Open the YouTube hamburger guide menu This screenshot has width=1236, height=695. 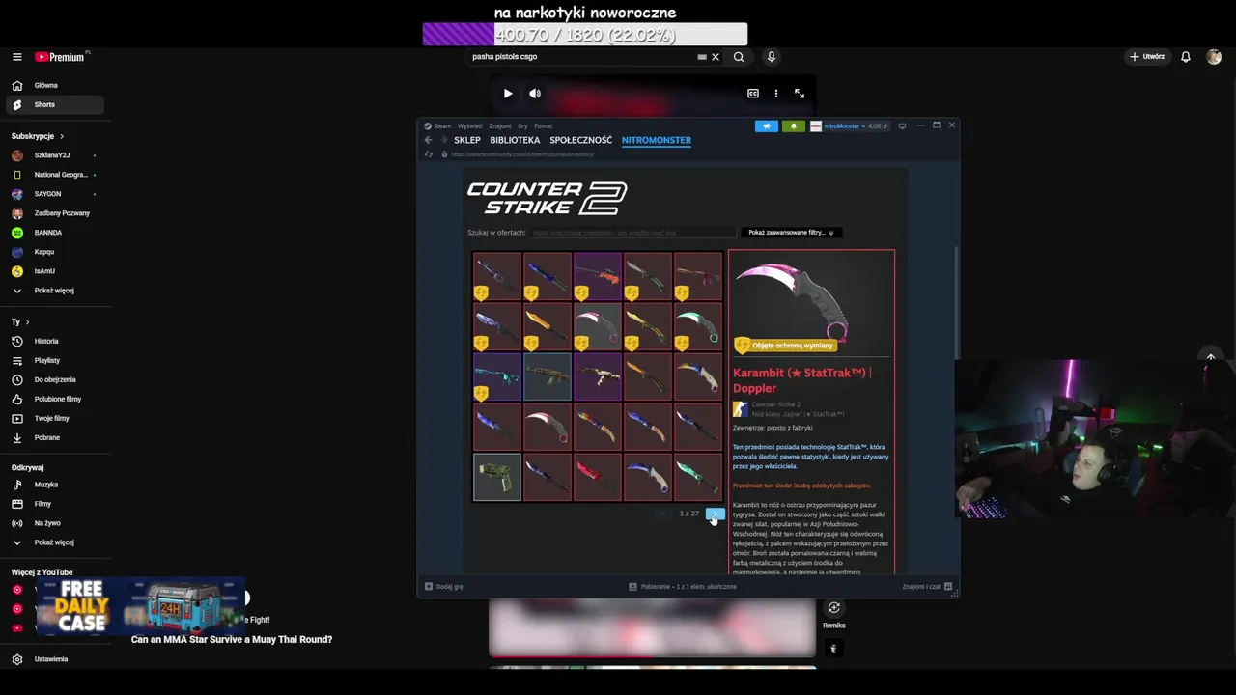16,57
